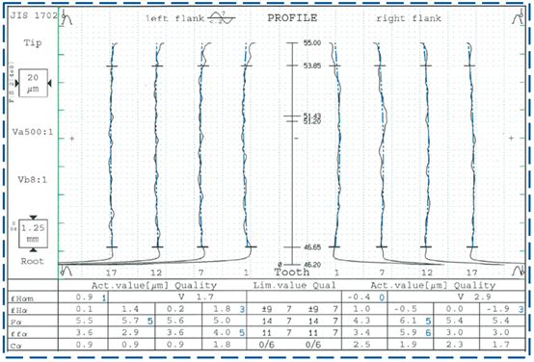Select left flank tooth 17 label
534x362 pixels.
pos(111,272)
